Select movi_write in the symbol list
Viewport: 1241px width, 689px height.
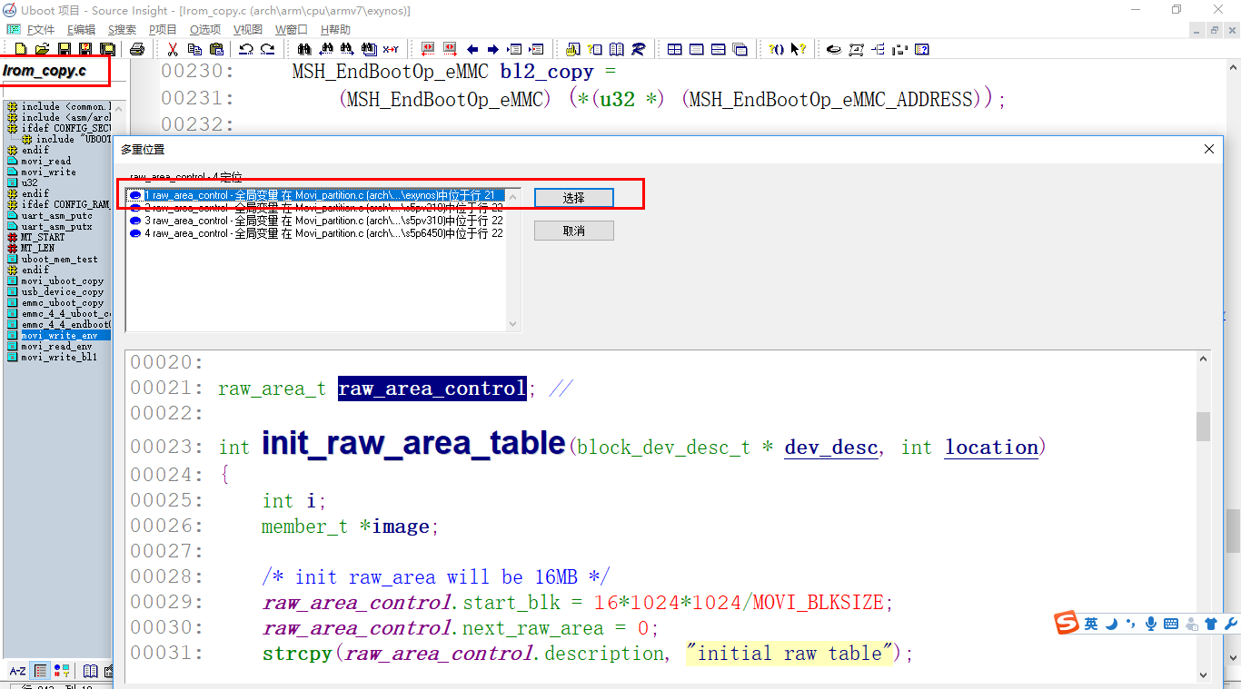tap(49, 172)
